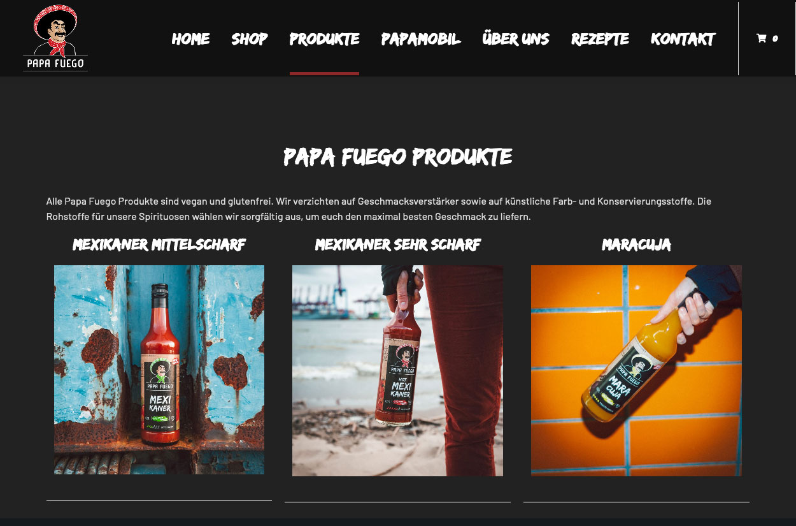Select the Produkte navigation item
This screenshot has width=796, height=526.
tap(325, 39)
